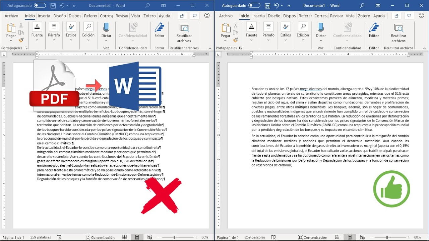Toggle Autoguardado switch in Documento2 window
Image resolution: width=429 pixels, height=241 pixels.
tap(40, 6)
